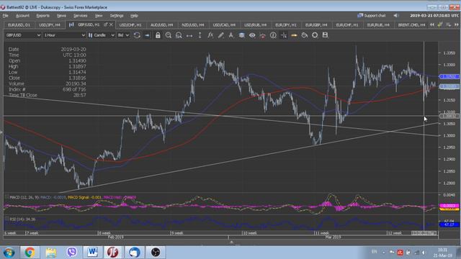Mute sounds with the speaker icon
461x259 pixels.
395,16
